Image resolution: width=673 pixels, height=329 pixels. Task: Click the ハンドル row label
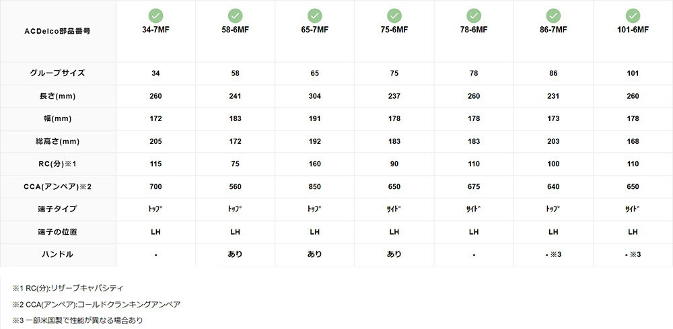click(x=58, y=254)
